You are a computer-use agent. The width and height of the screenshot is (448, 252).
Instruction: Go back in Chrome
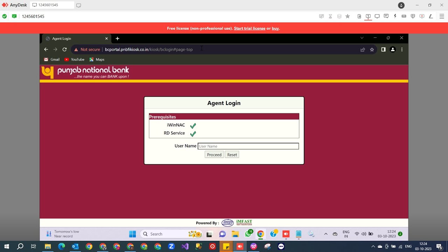pos(46,50)
